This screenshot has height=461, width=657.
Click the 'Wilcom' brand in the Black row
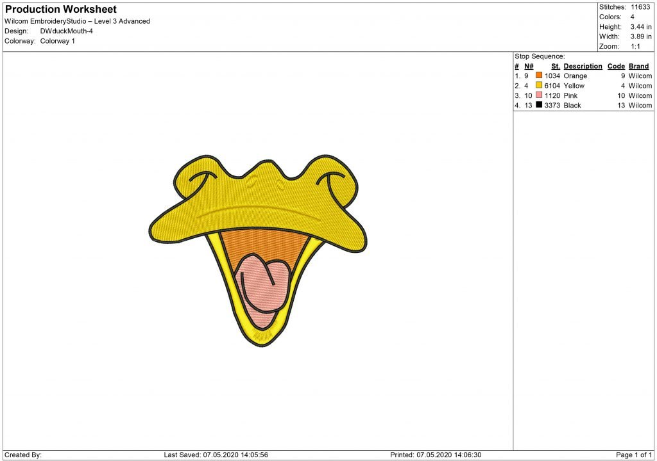tap(640, 106)
